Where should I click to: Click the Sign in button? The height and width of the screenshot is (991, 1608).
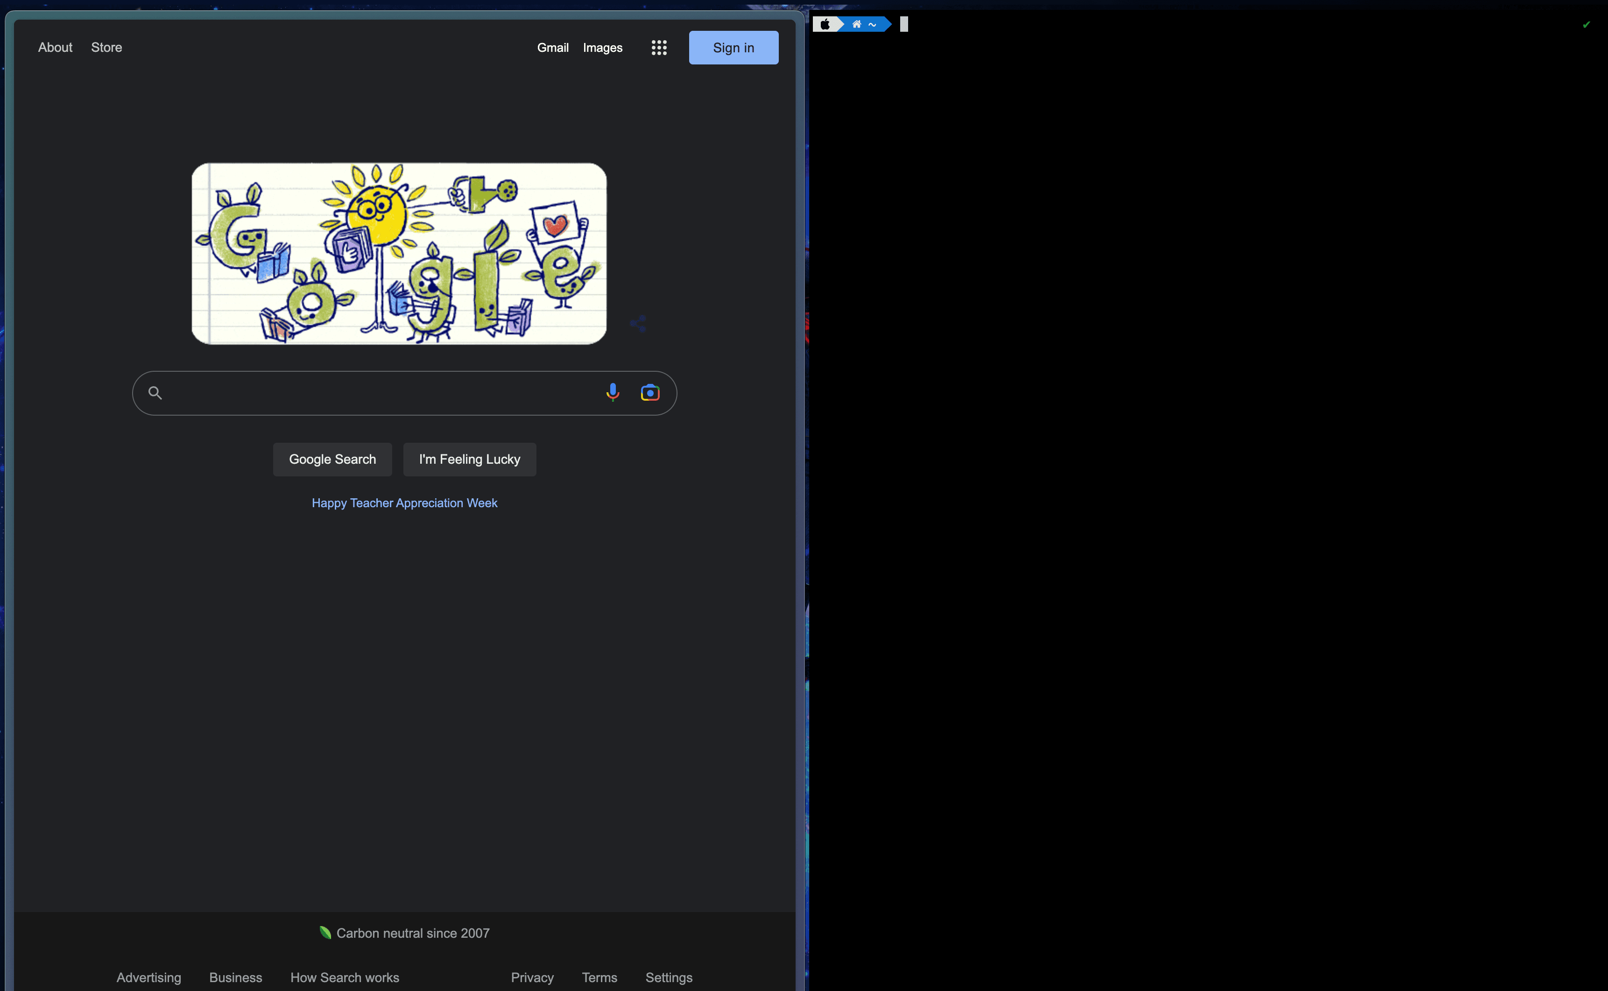tap(733, 48)
